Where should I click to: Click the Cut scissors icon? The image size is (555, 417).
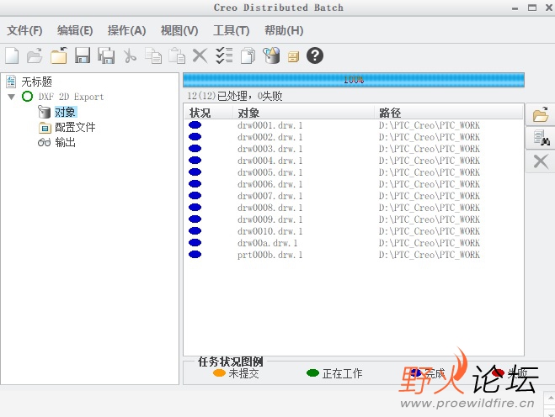tap(130, 56)
